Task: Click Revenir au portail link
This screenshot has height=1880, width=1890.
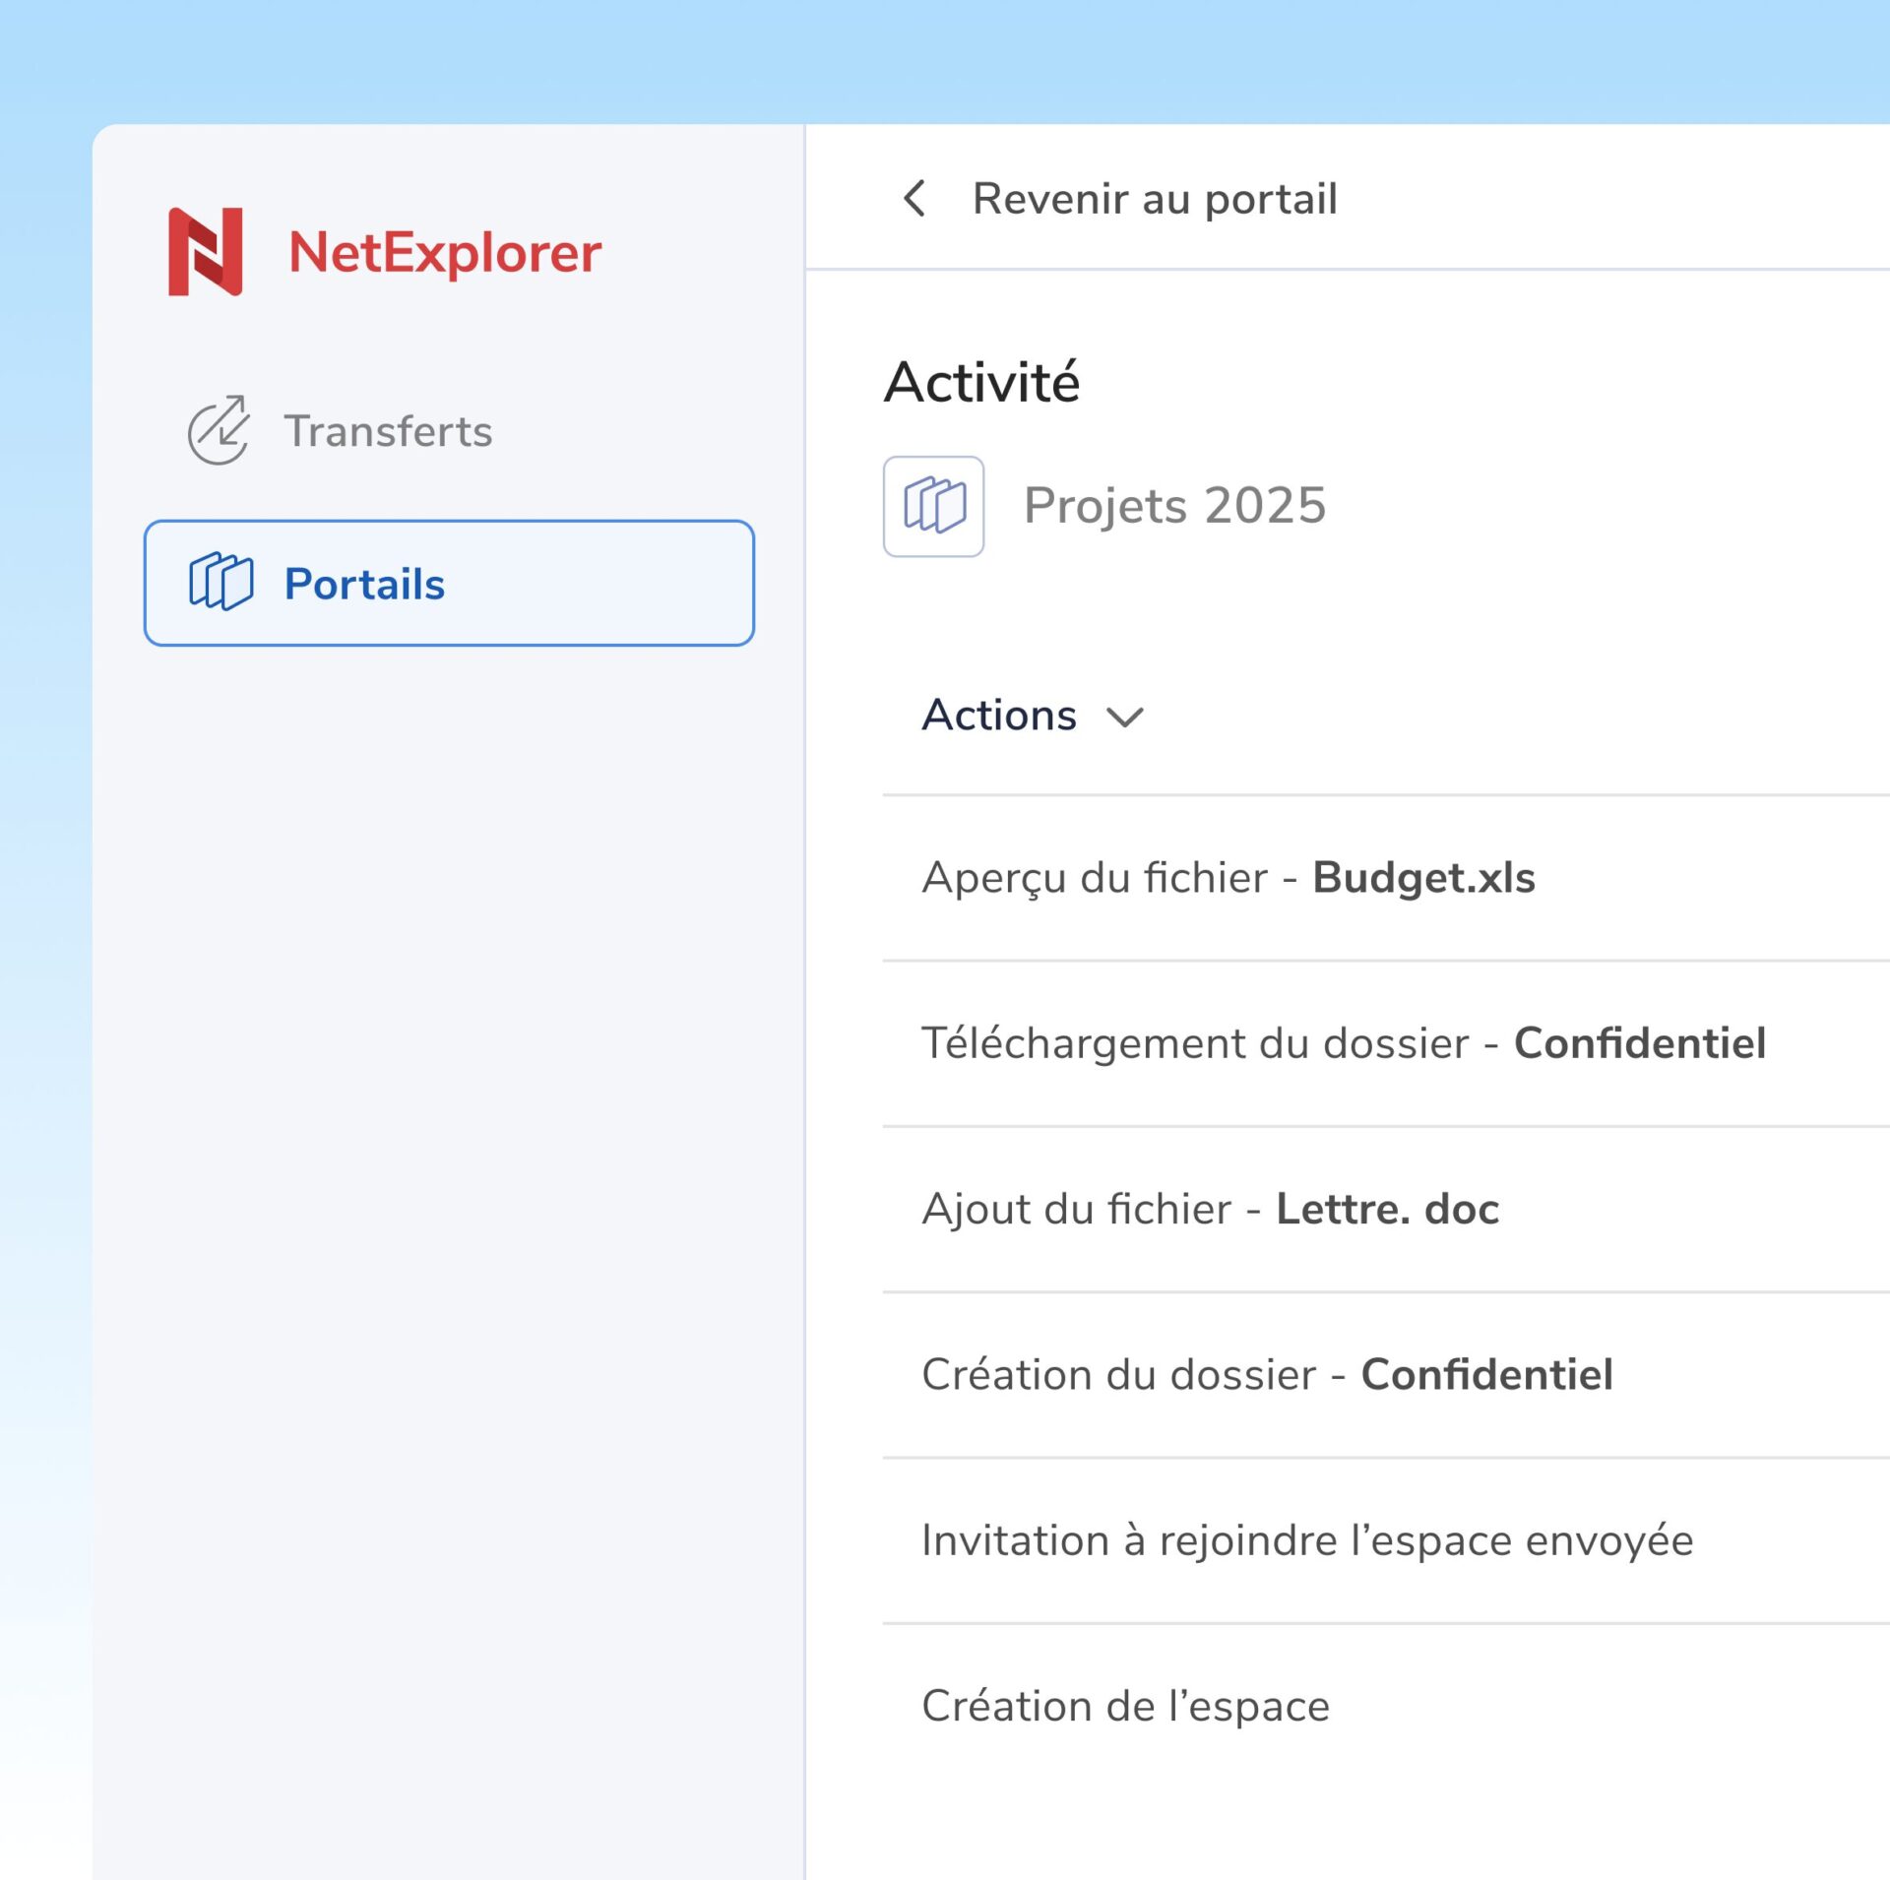Action: pyautogui.click(x=1154, y=199)
